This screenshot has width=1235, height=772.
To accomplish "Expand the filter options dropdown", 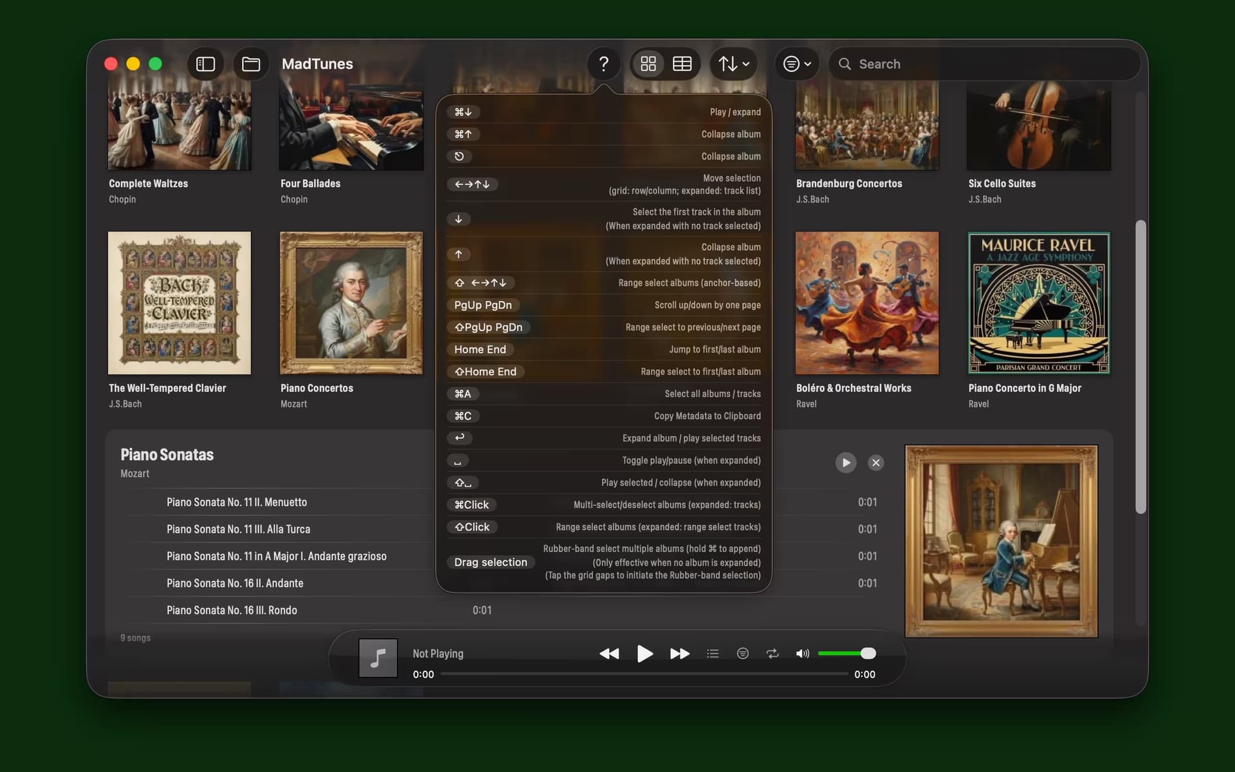I will (797, 64).
